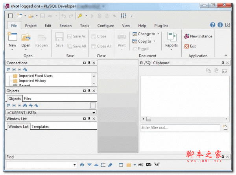Viewport: 236px width, 175px height.
Task: Click the Open folder icon in quick access toolbar
Action: point(31,16)
